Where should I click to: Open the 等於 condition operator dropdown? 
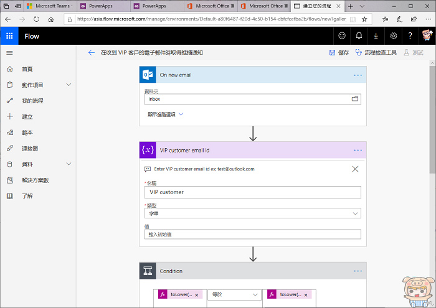[235, 295]
